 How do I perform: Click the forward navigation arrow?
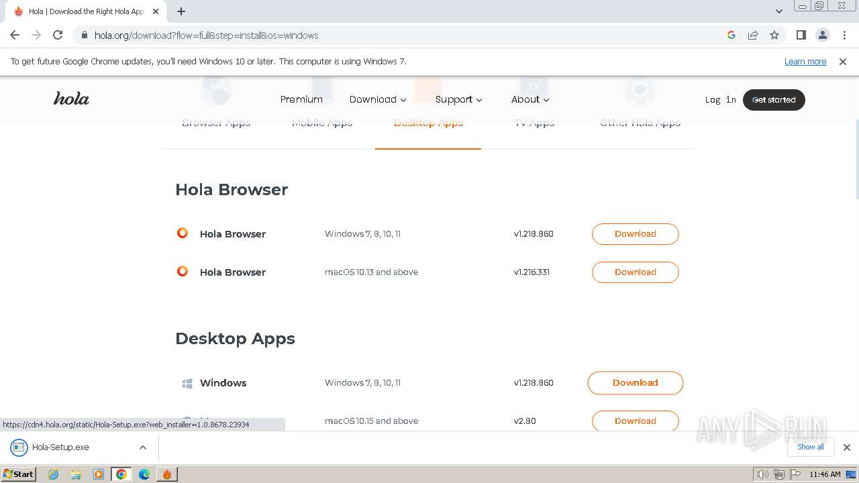(36, 36)
